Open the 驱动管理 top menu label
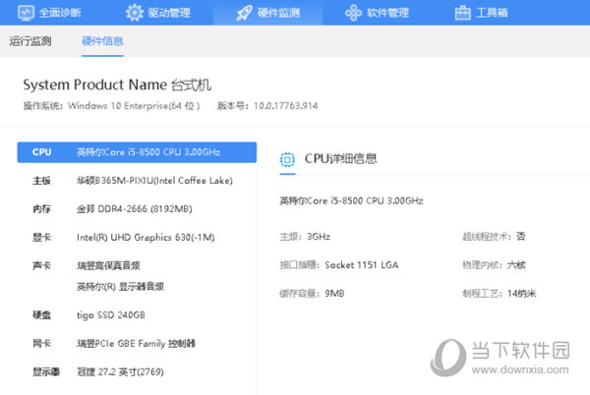The height and width of the screenshot is (395, 590). pyautogui.click(x=169, y=13)
